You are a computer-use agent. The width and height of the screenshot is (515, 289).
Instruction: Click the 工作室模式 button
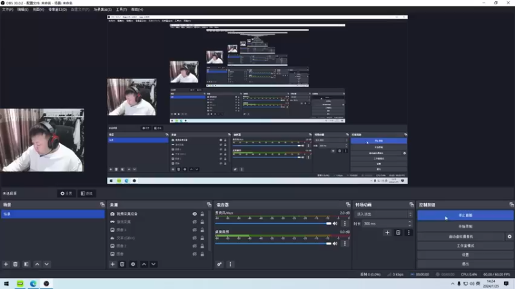coord(465,245)
